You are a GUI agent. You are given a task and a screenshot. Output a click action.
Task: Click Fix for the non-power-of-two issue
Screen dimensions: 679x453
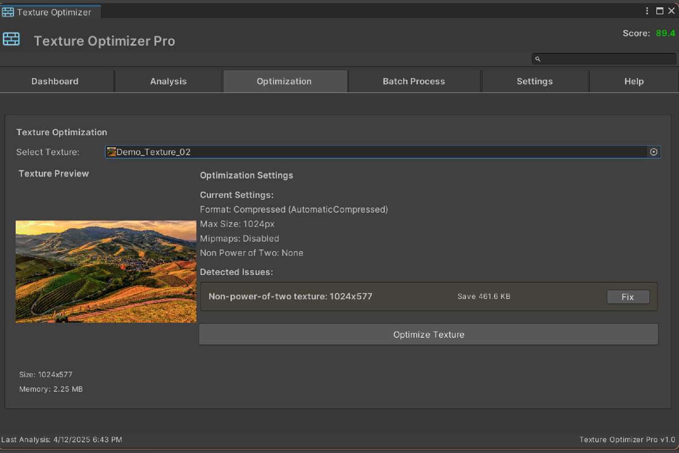coord(628,297)
